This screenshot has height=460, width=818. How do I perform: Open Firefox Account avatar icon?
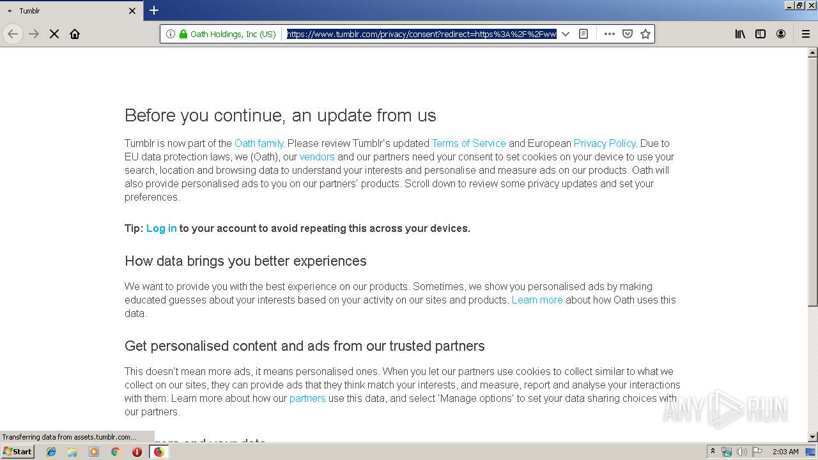(x=781, y=34)
